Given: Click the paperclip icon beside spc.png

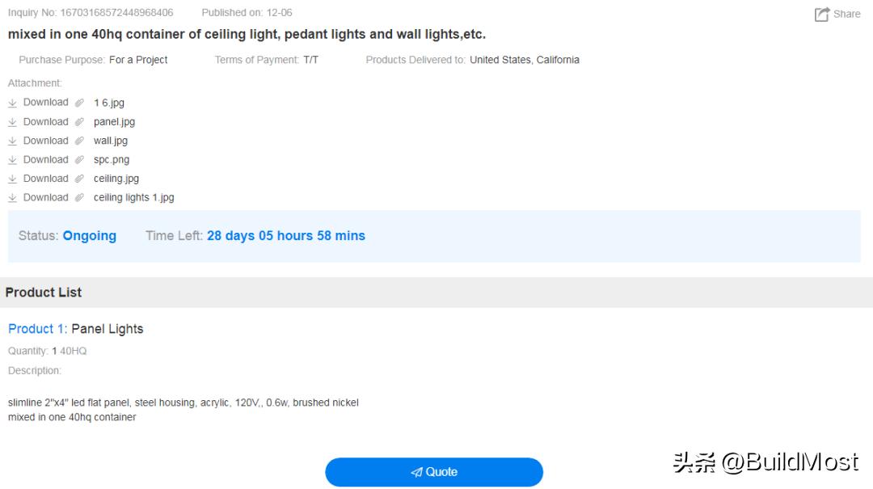Looking at the screenshot, I should click(79, 160).
